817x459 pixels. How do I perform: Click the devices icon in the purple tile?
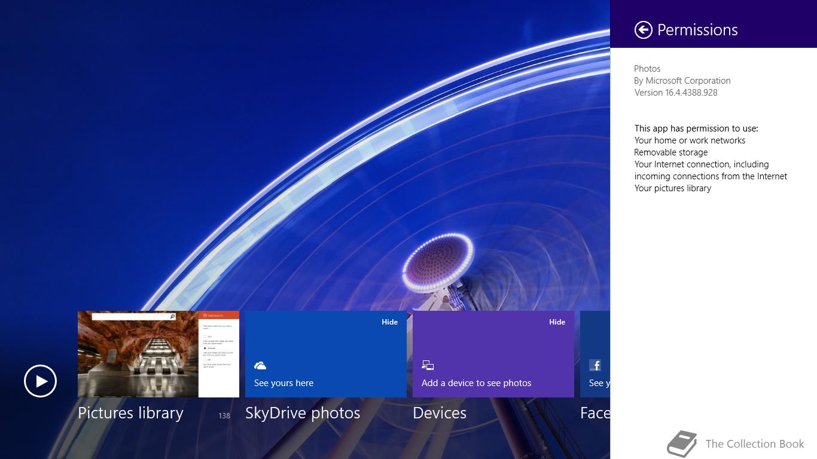tap(428, 365)
